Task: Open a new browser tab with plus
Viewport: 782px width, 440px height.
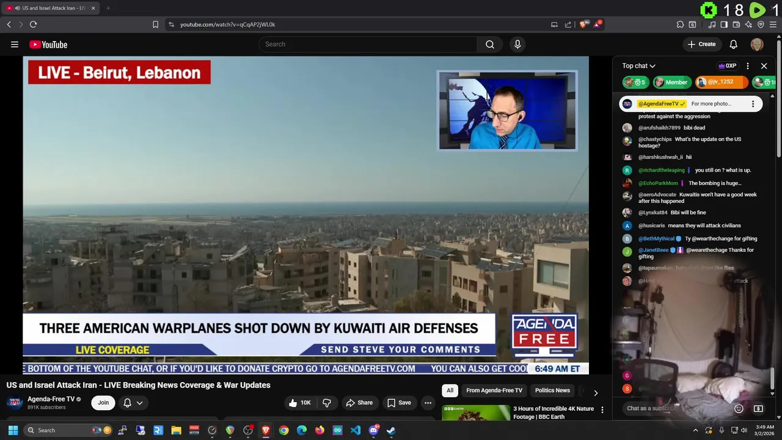Action: click(x=108, y=8)
